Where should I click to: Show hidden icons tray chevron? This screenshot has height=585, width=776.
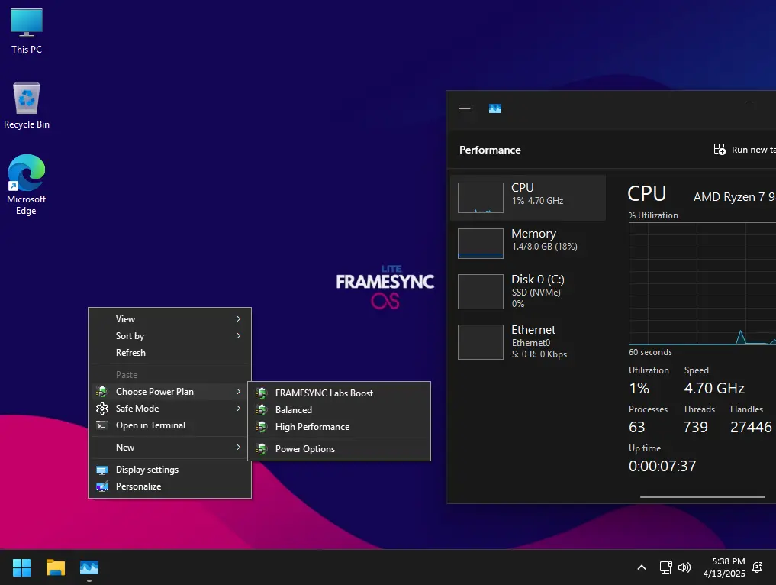coord(642,567)
